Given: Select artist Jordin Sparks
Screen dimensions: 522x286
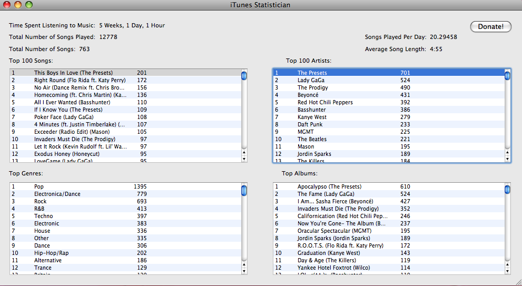Looking at the screenshot, I should [x=389, y=154].
